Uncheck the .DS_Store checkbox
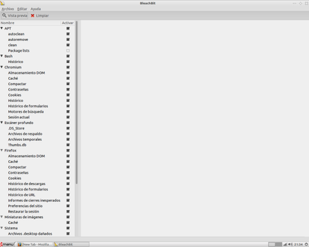This screenshot has height=247, width=309. (x=68, y=128)
